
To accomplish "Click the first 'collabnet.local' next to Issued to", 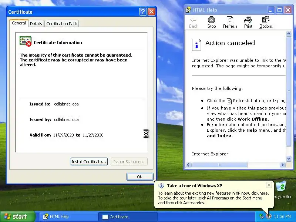I will [x=67, y=104].
